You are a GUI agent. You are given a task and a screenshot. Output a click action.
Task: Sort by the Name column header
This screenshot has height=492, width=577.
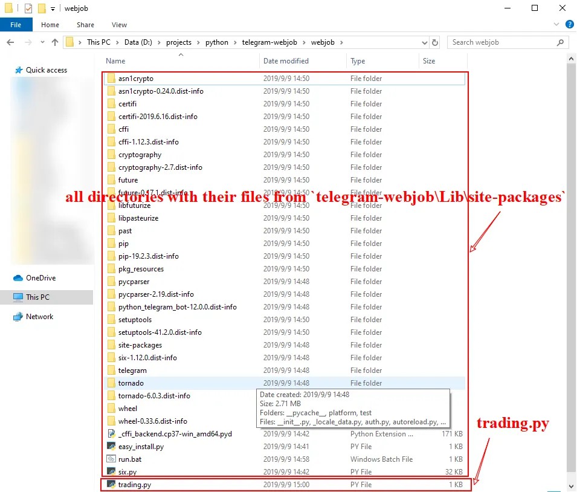pos(115,61)
